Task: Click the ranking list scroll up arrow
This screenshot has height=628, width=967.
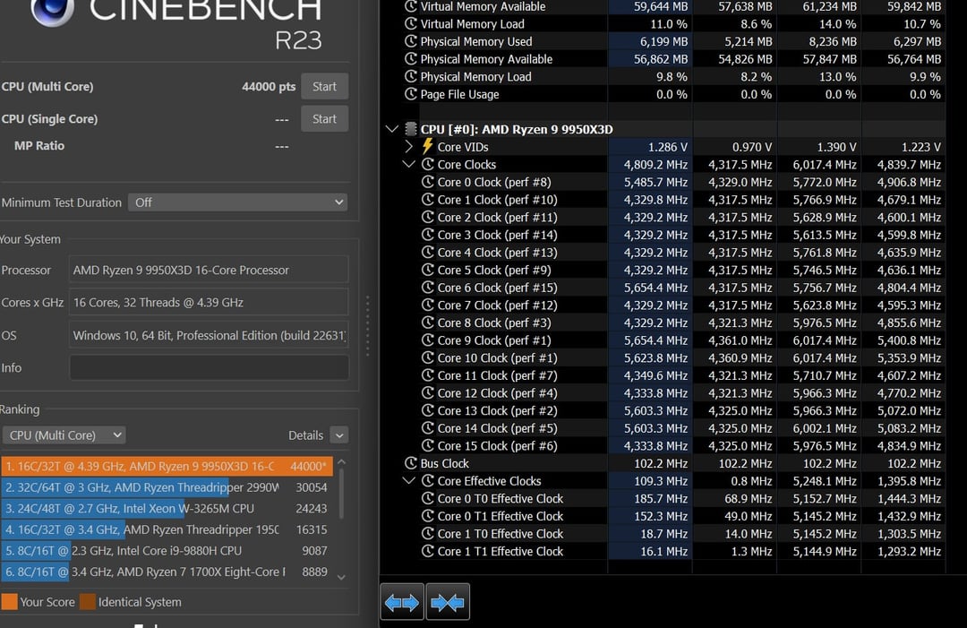Action: (342, 462)
